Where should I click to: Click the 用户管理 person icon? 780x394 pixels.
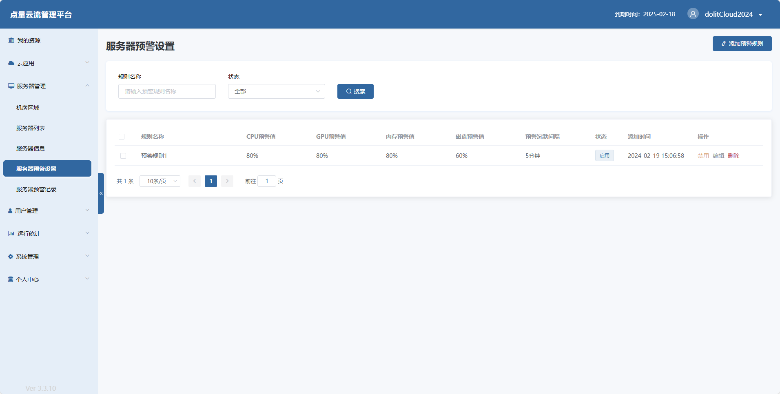[x=10, y=211]
